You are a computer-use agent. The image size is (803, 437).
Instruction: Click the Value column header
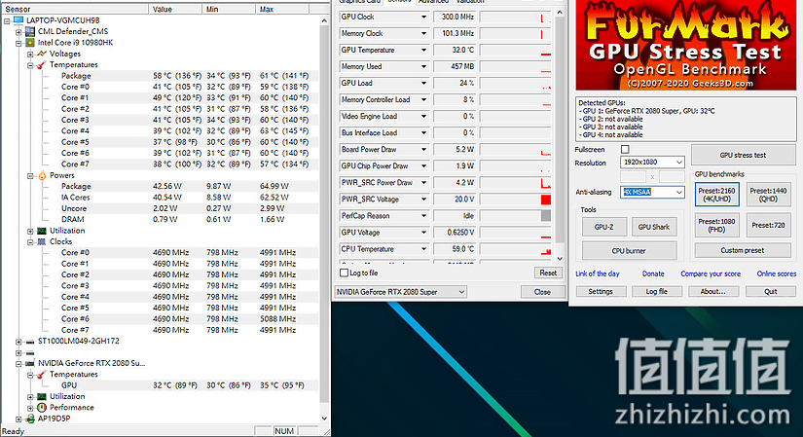pos(176,9)
